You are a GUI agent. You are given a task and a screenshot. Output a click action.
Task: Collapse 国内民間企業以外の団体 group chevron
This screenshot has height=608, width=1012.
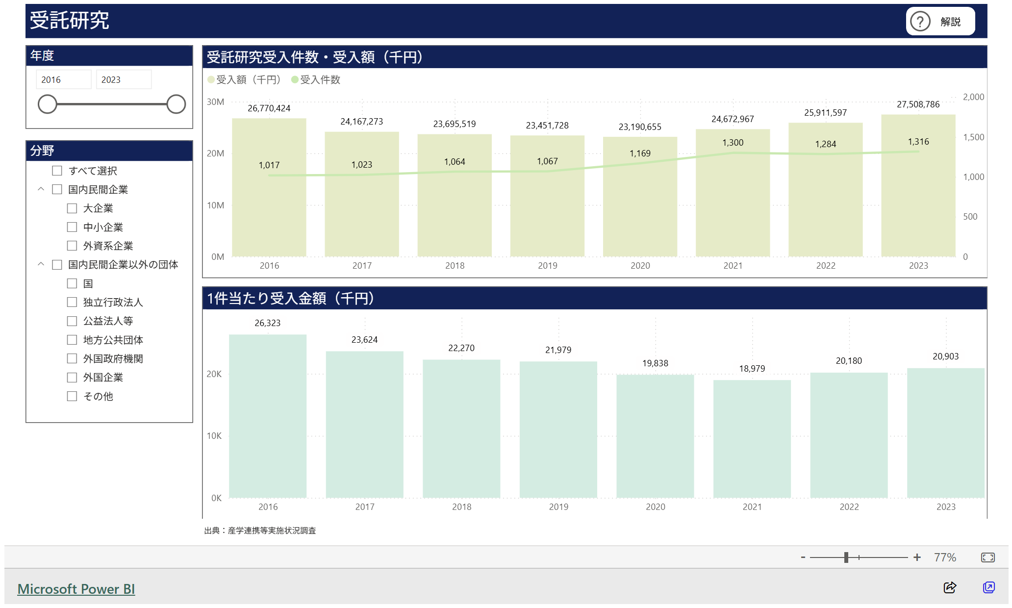coord(41,264)
